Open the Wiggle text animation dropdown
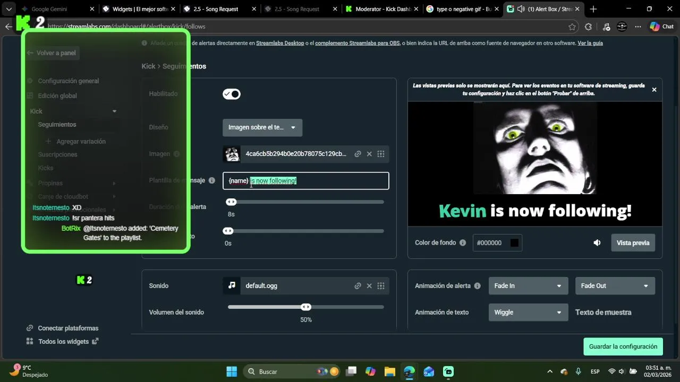This screenshot has width=680, height=382. (x=529, y=312)
